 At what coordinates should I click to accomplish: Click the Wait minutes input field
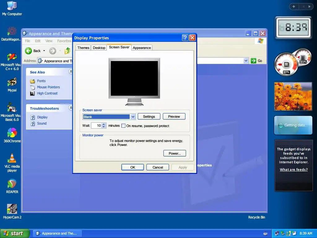(x=97, y=126)
